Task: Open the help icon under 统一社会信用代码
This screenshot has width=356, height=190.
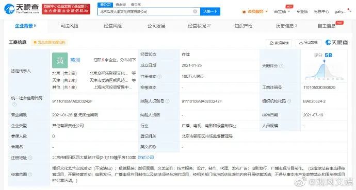Action: (x=14, y=105)
